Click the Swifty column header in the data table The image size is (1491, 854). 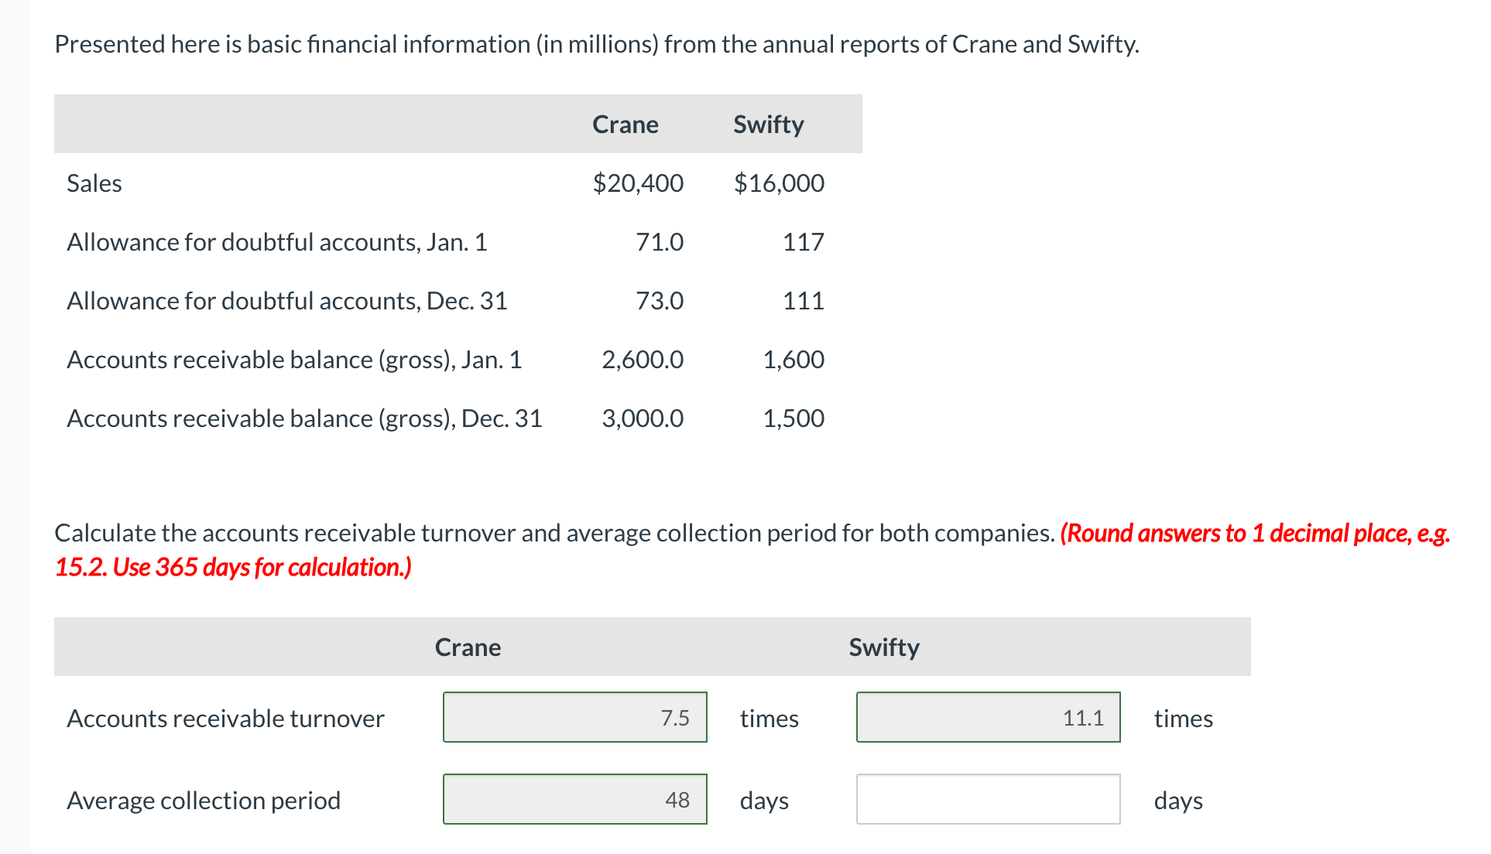point(767,124)
